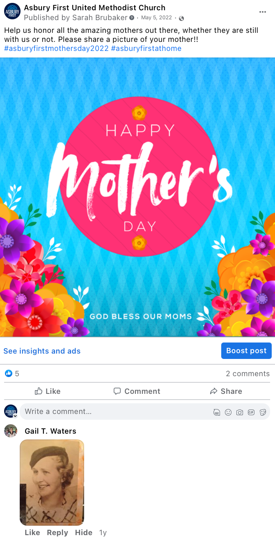Viewport: 275px width, 538px height.
Task: Type in the Write a comment field
Action: pos(115,412)
